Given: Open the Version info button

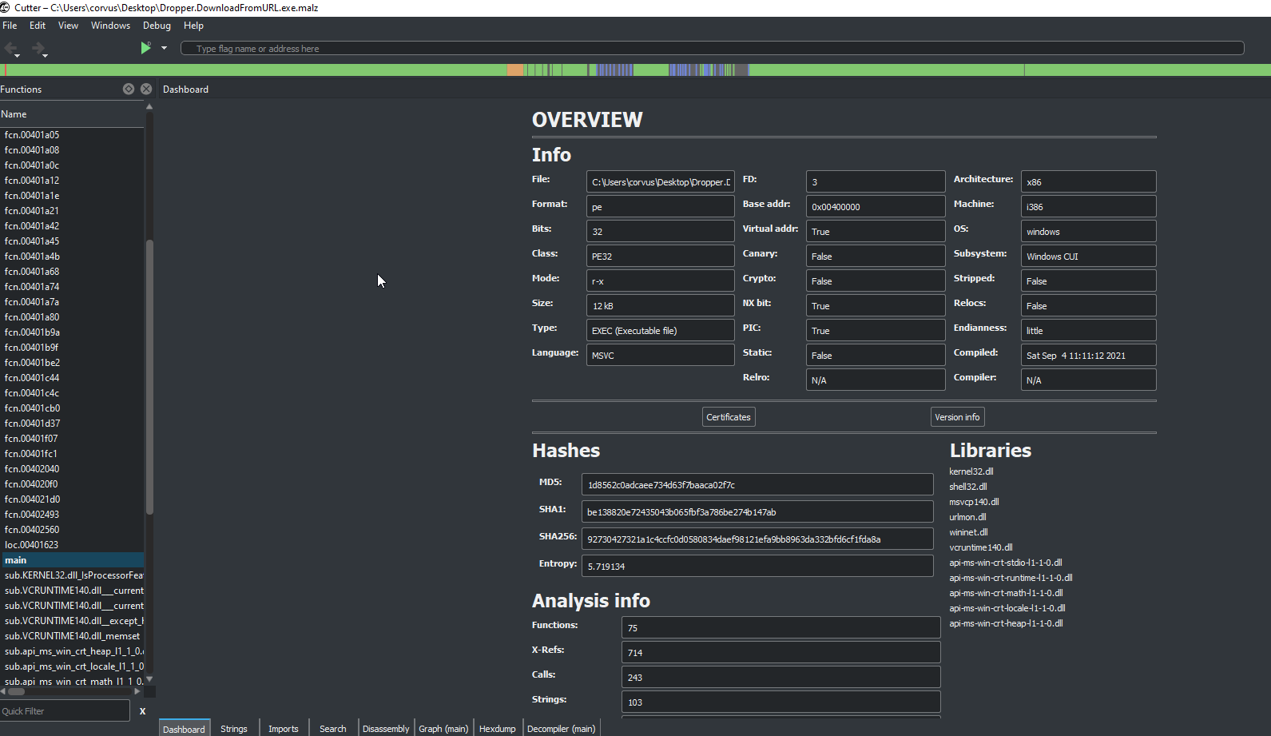Looking at the screenshot, I should coord(957,417).
